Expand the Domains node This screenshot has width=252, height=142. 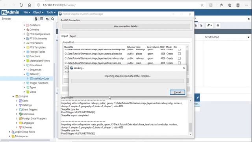point(24,30)
